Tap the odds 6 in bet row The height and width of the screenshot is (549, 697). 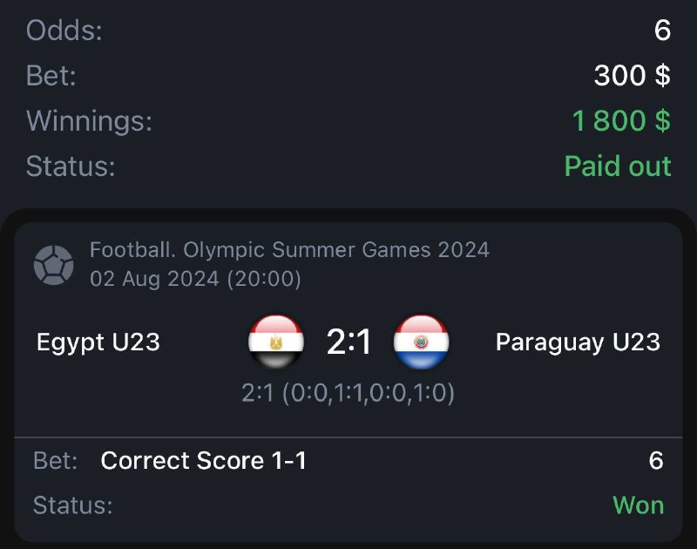tap(656, 460)
